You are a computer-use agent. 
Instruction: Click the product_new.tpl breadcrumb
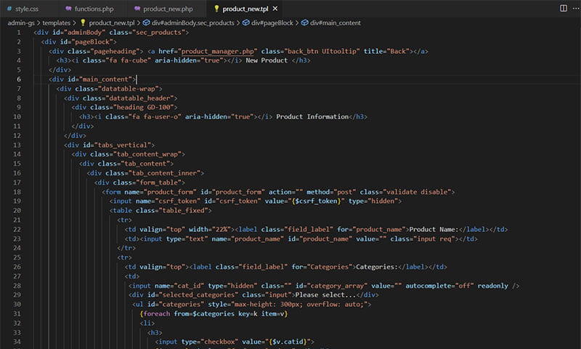tap(112, 23)
